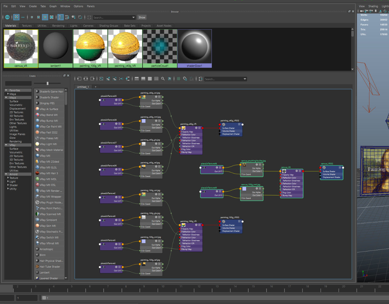Toggle the graph pin icon beside search
This screenshot has width=389, height=304.
tap(201, 79)
